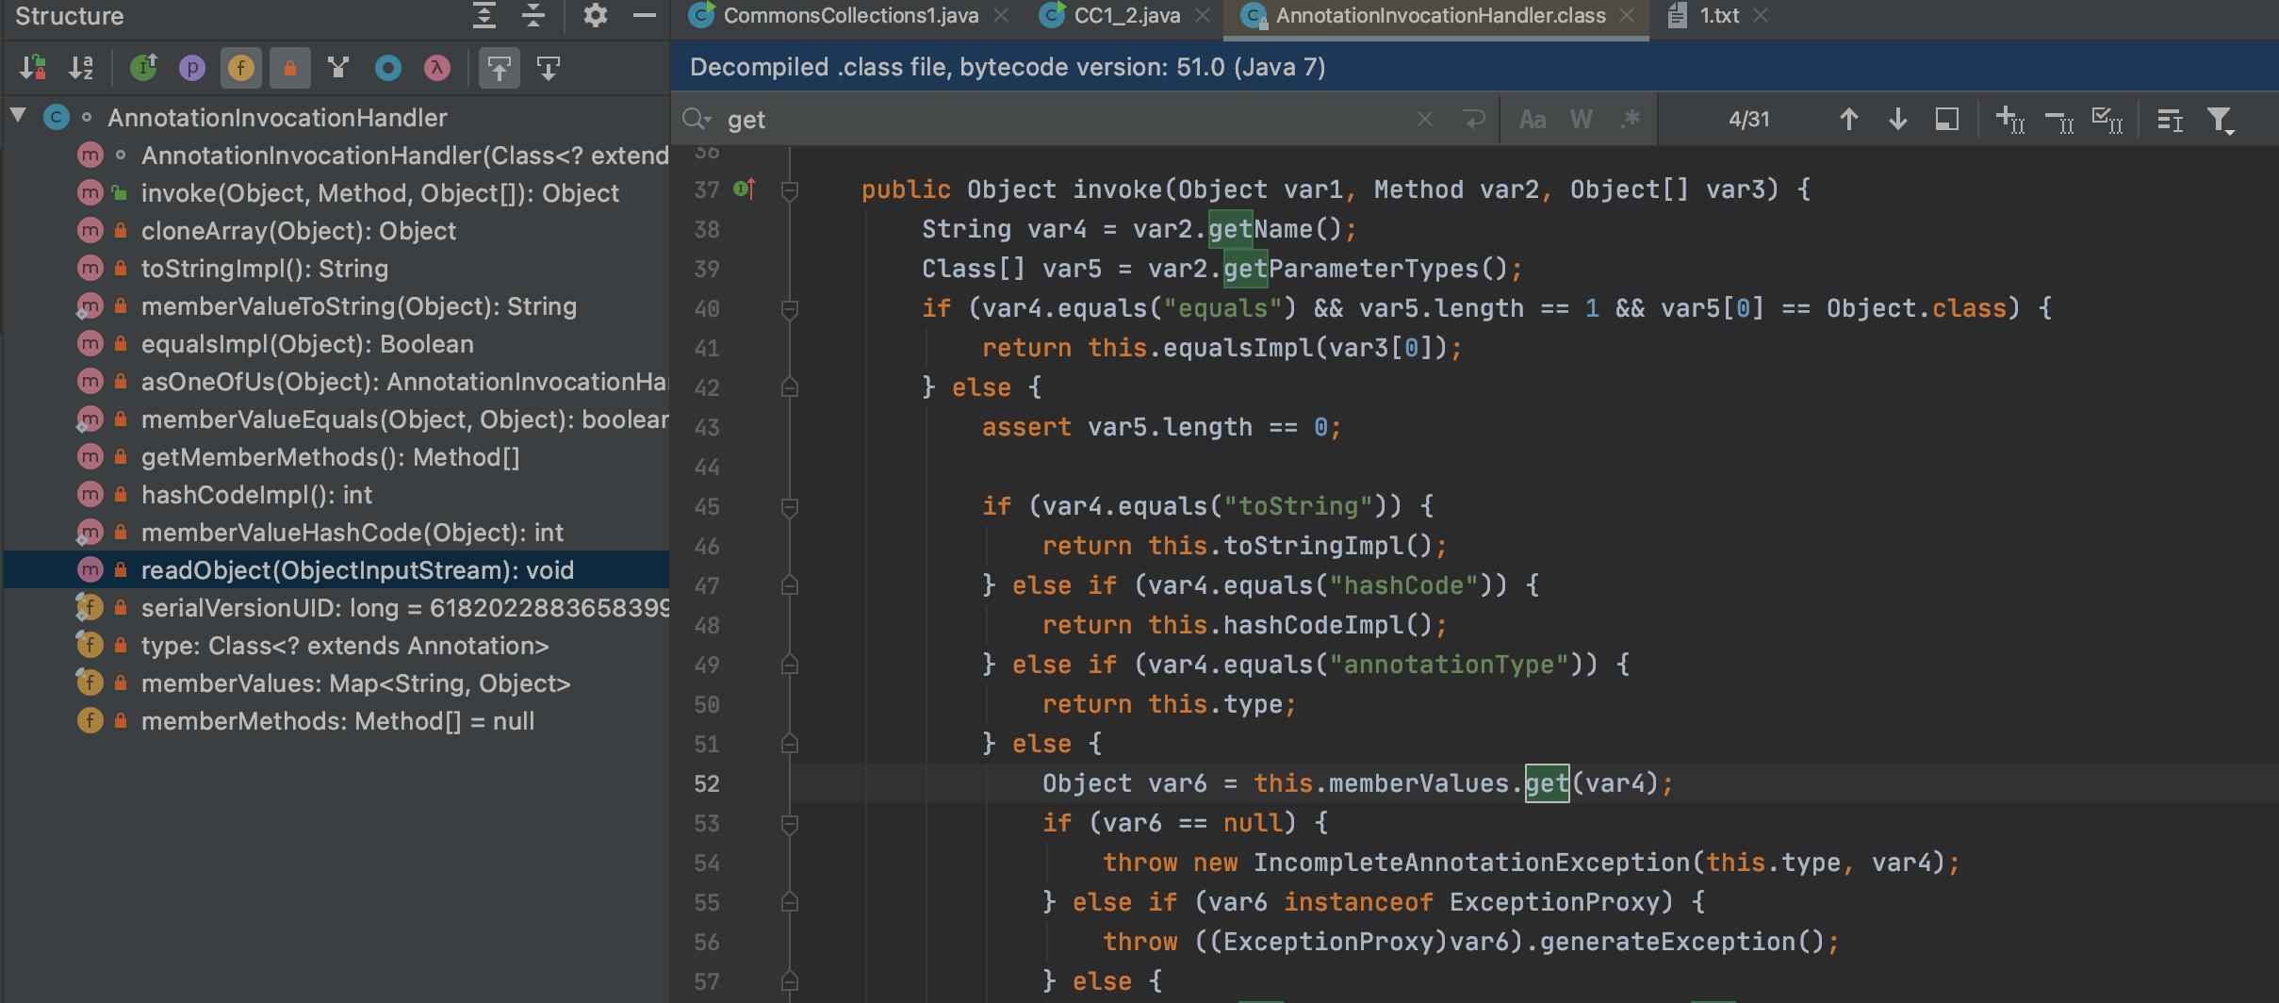The image size is (2279, 1003).
Task: Fold invoke method at line 37
Action: coord(790,190)
